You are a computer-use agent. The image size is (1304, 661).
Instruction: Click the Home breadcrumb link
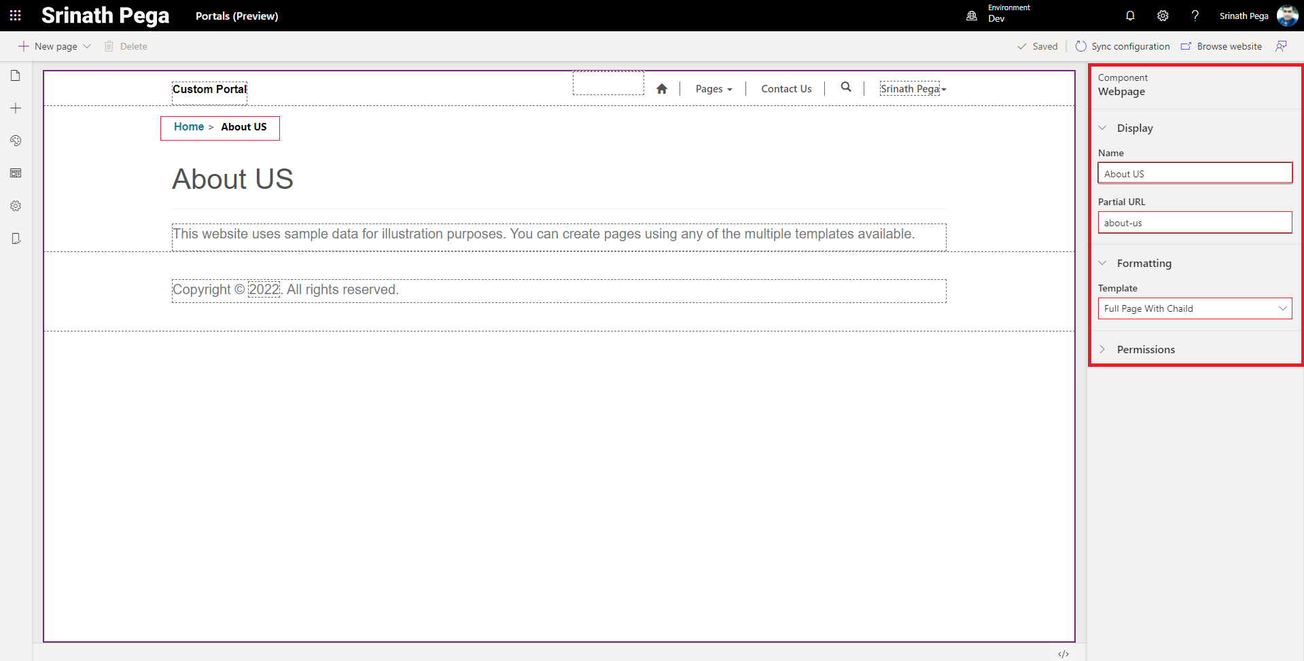(188, 127)
